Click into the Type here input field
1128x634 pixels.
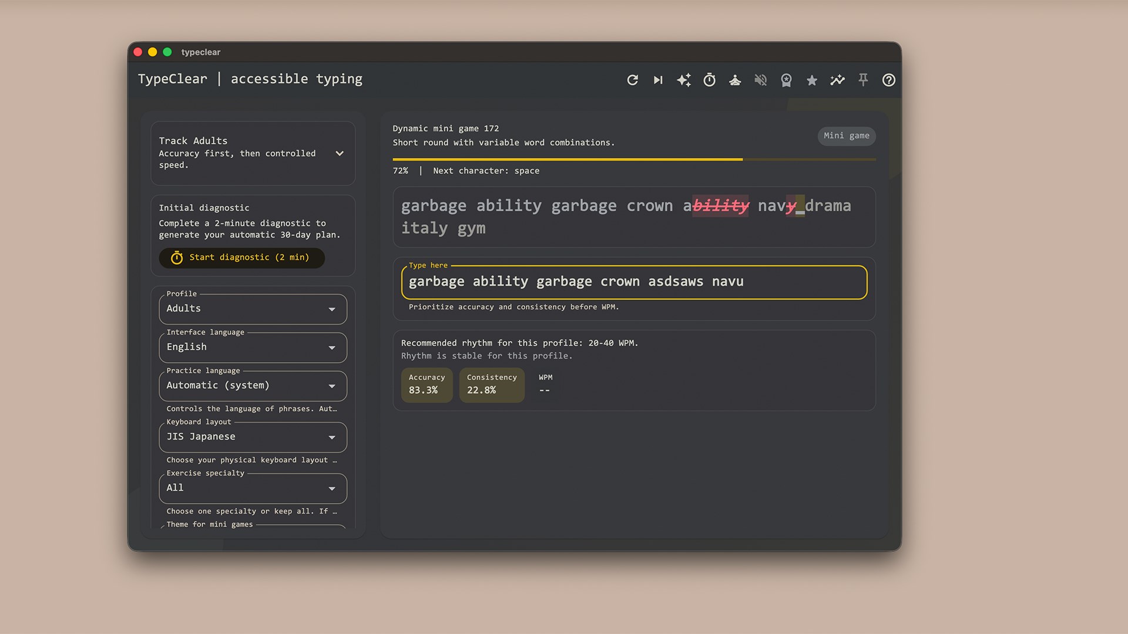[x=634, y=282]
